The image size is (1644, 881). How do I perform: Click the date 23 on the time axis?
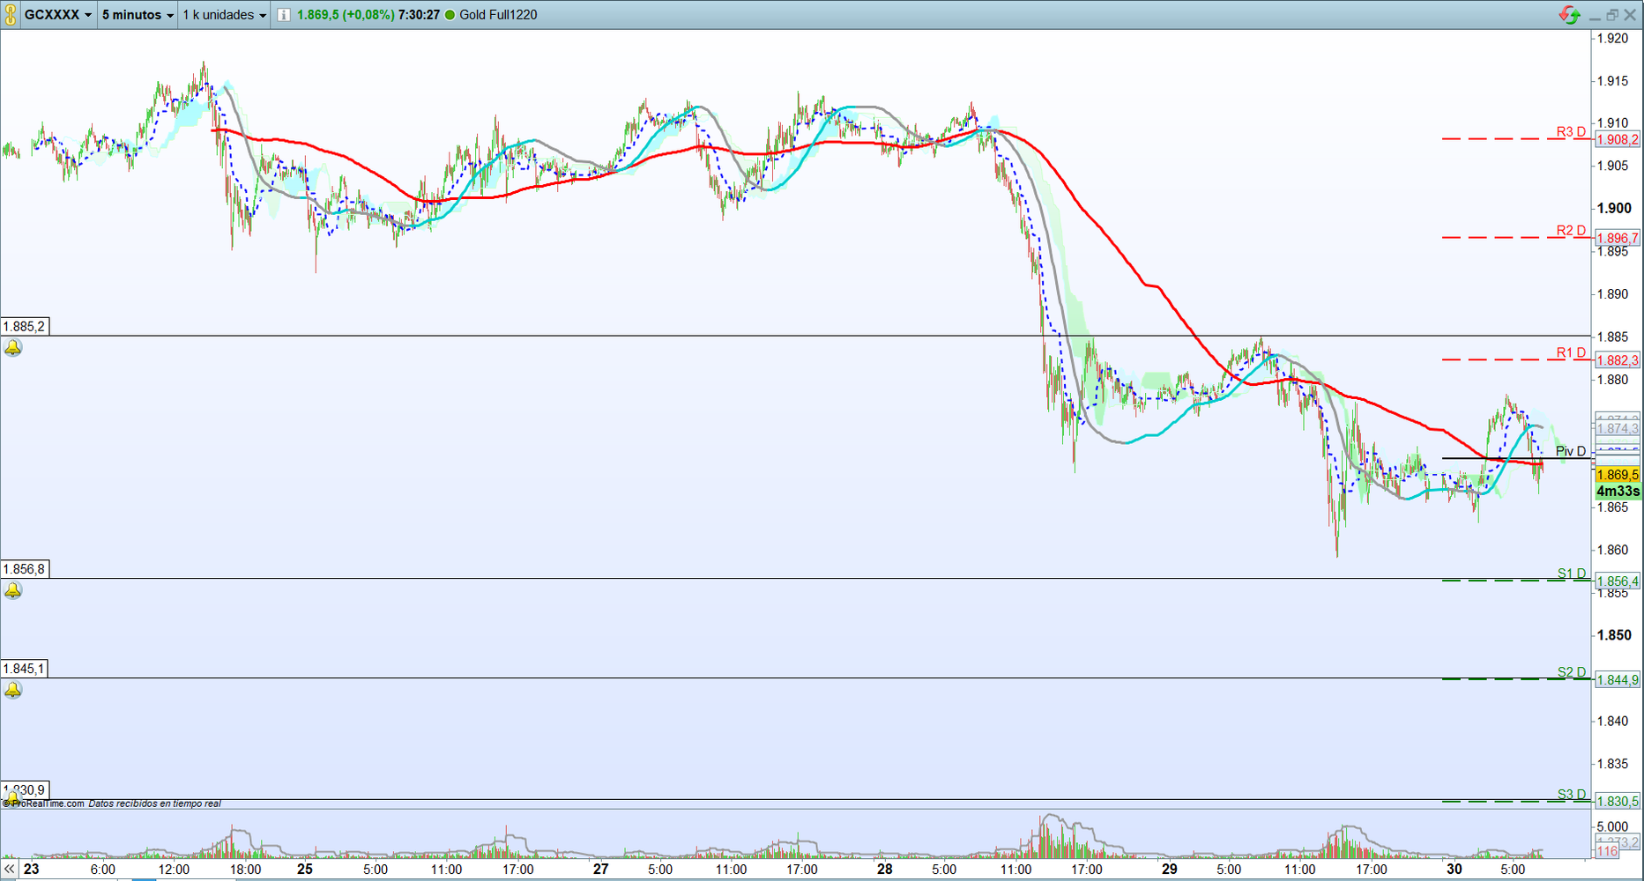[x=30, y=870]
